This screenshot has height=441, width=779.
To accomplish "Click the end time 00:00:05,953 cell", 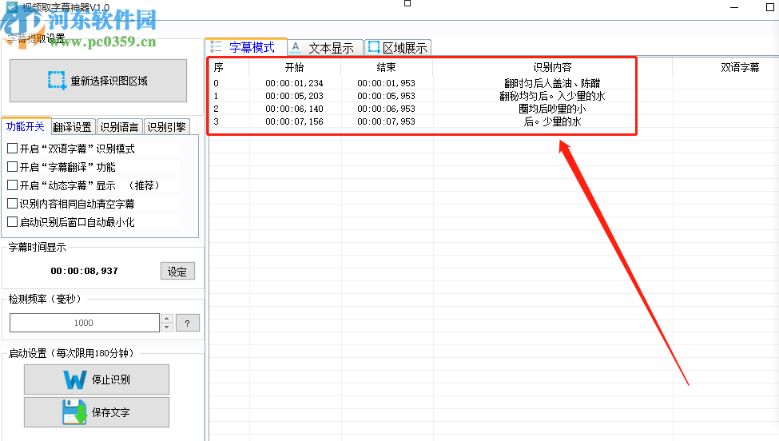I will (387, 96).
